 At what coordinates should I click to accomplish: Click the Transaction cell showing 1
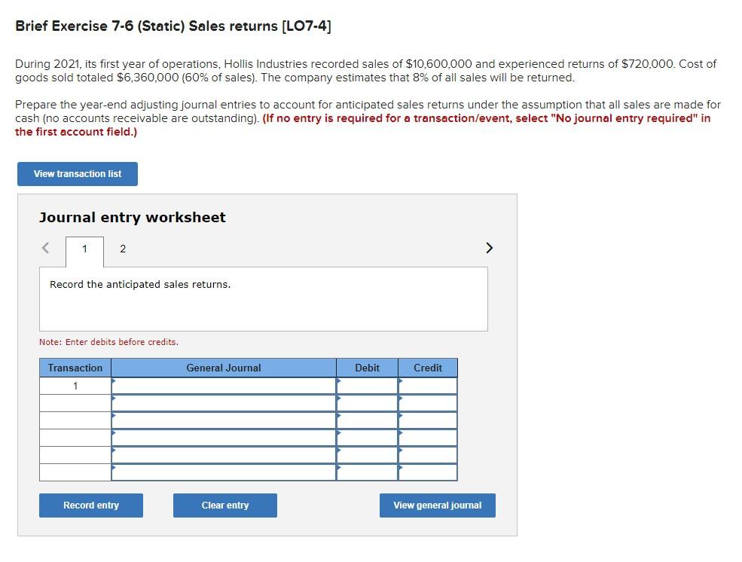coord(75,385)
